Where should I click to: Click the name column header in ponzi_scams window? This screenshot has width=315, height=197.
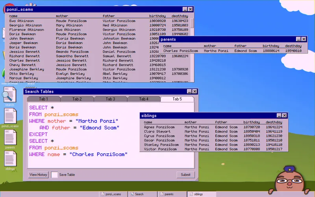pyautogui.click(x=13, y=16)
